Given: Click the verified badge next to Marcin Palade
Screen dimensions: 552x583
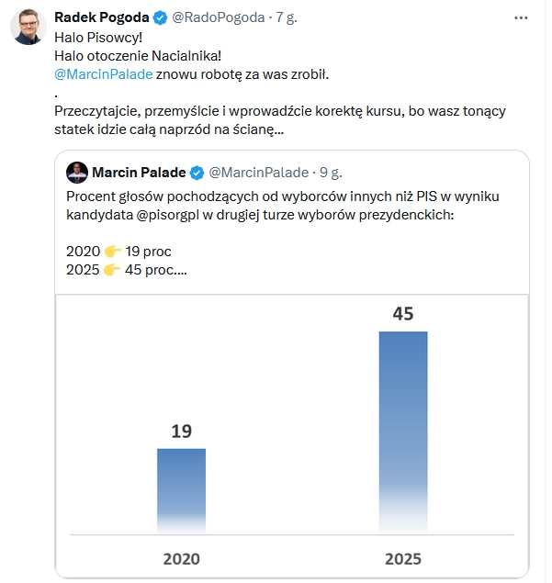Looking at the screenshot, I should point(196,173).
